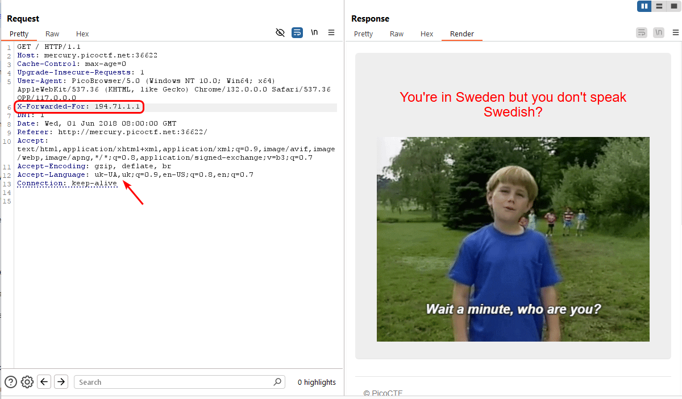Open search settings gear icon
The image size is (682, 399).
(27, 382)
